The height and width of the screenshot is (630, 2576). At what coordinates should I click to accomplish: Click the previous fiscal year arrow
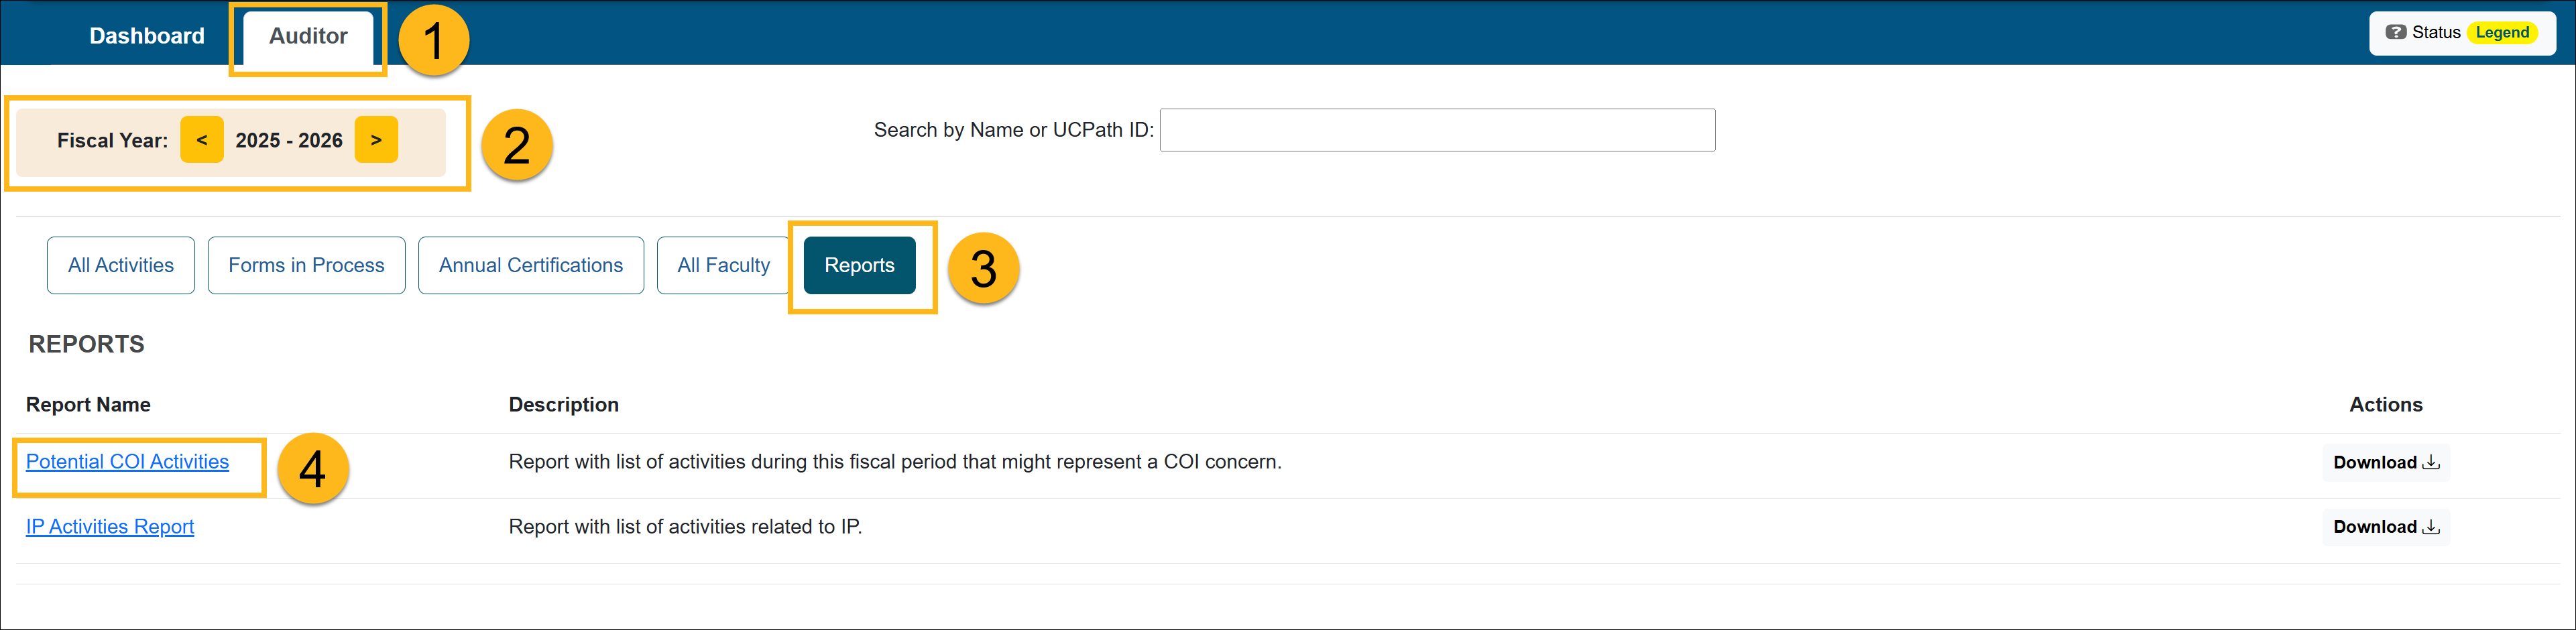click(x=202, y=140)
